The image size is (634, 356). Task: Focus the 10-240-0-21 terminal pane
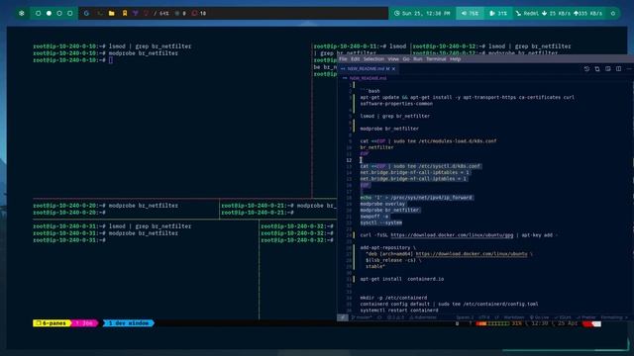pos(278,209)
